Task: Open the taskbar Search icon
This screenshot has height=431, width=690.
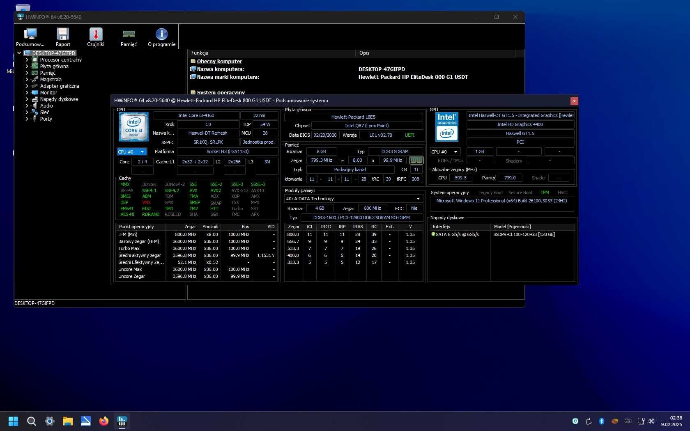Action: [31, 421]
